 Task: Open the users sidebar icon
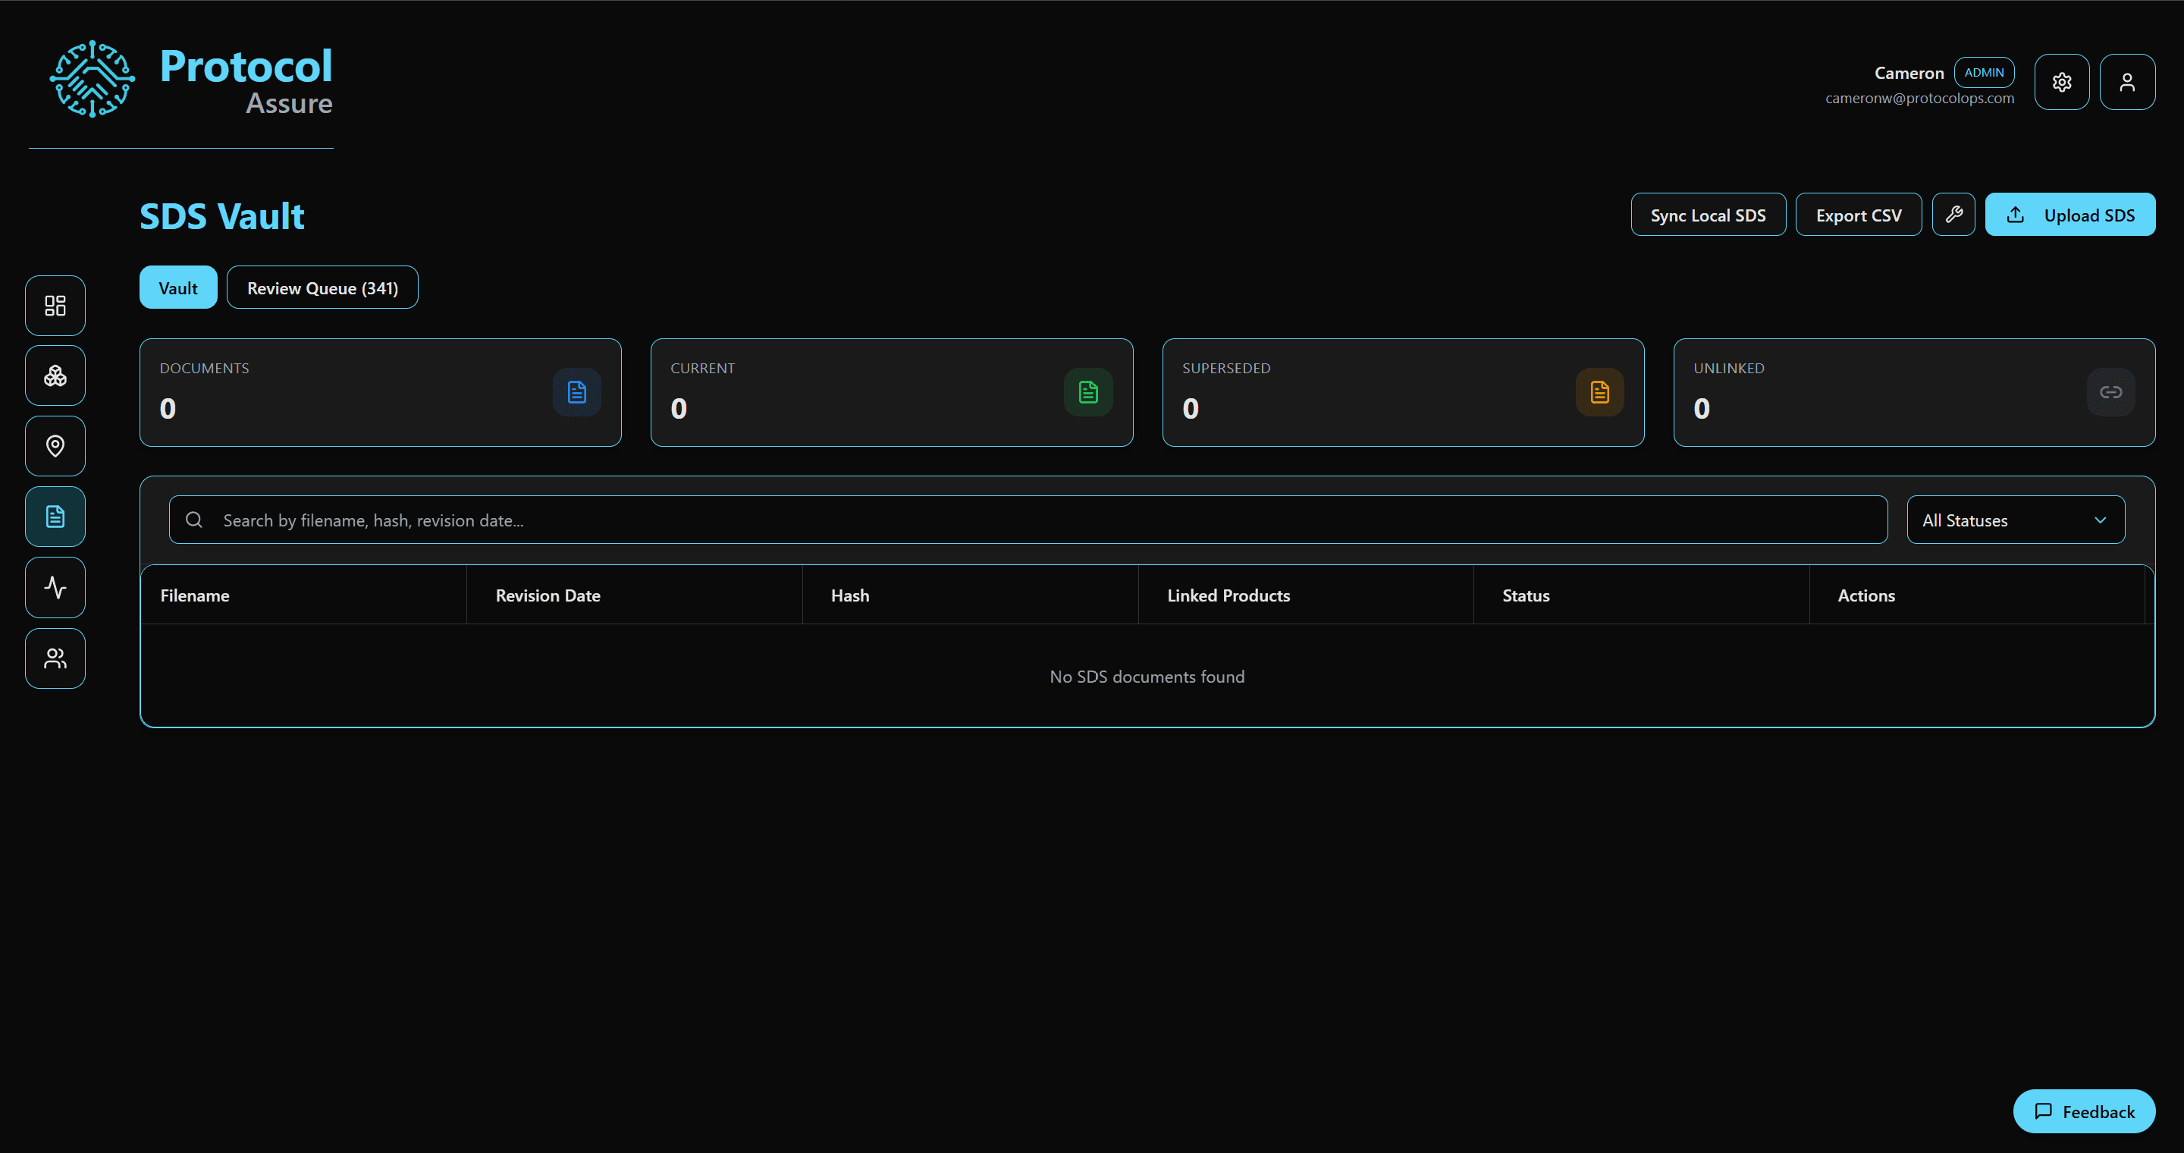tap(55, 658)
